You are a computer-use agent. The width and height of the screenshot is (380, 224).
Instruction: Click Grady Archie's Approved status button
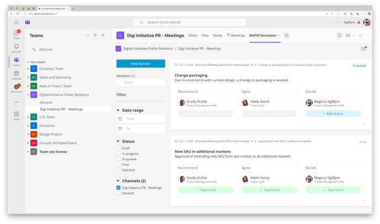[x=205, y=190]
